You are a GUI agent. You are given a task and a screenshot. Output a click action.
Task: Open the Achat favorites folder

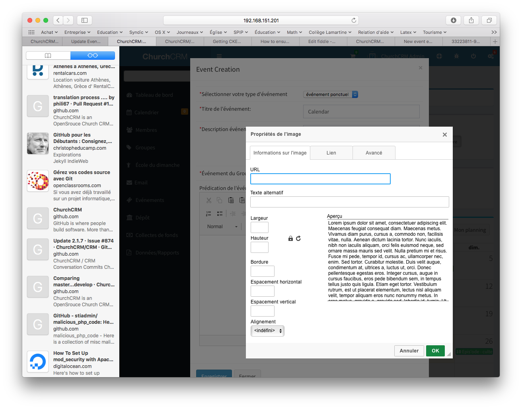pyautogui.click(x=49, y=32)
